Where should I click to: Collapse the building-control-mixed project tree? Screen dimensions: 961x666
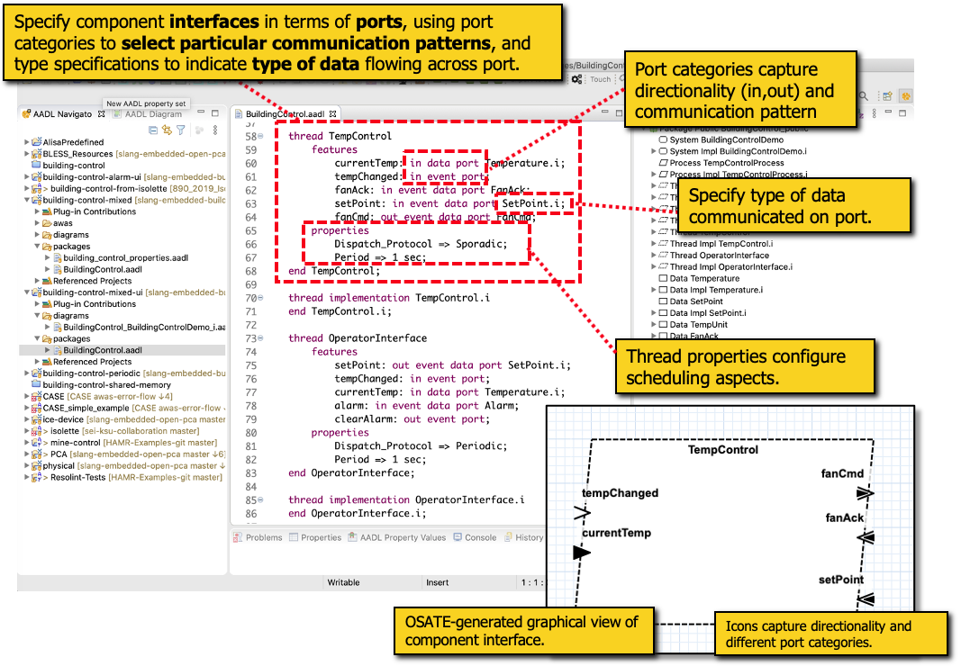(24, 200)
